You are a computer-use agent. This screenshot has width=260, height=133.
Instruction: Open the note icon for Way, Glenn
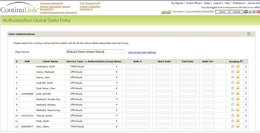click(x=238, y=126)
